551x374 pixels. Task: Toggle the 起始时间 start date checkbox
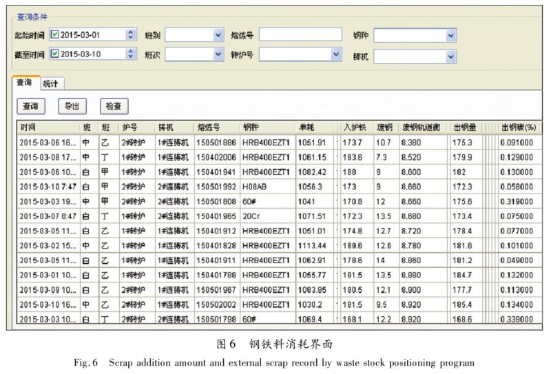(56, 35)
